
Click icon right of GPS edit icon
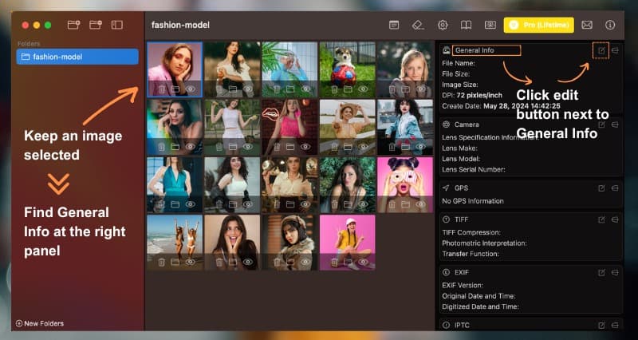pos(615,188)
